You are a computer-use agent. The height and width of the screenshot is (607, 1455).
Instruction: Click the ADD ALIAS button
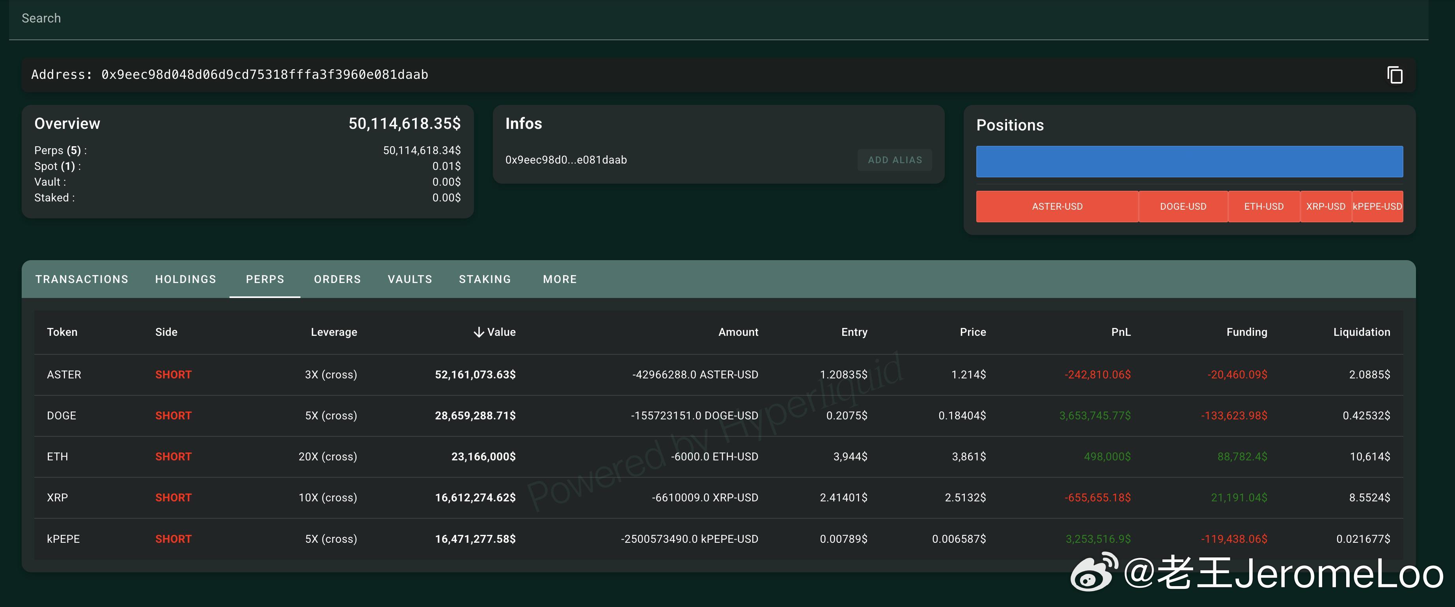click(x=894, y=160)
